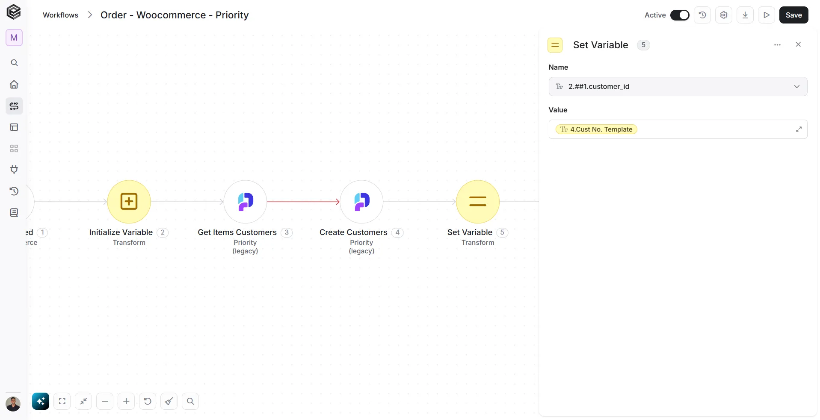Click the 4.Cust No. Template tag
The height and width of the screenshot is (420, 820).
[x=596, y=129]
